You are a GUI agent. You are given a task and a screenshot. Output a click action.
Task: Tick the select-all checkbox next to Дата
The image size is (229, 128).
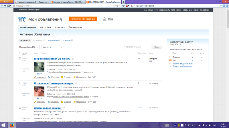click(x=20, y=53)
